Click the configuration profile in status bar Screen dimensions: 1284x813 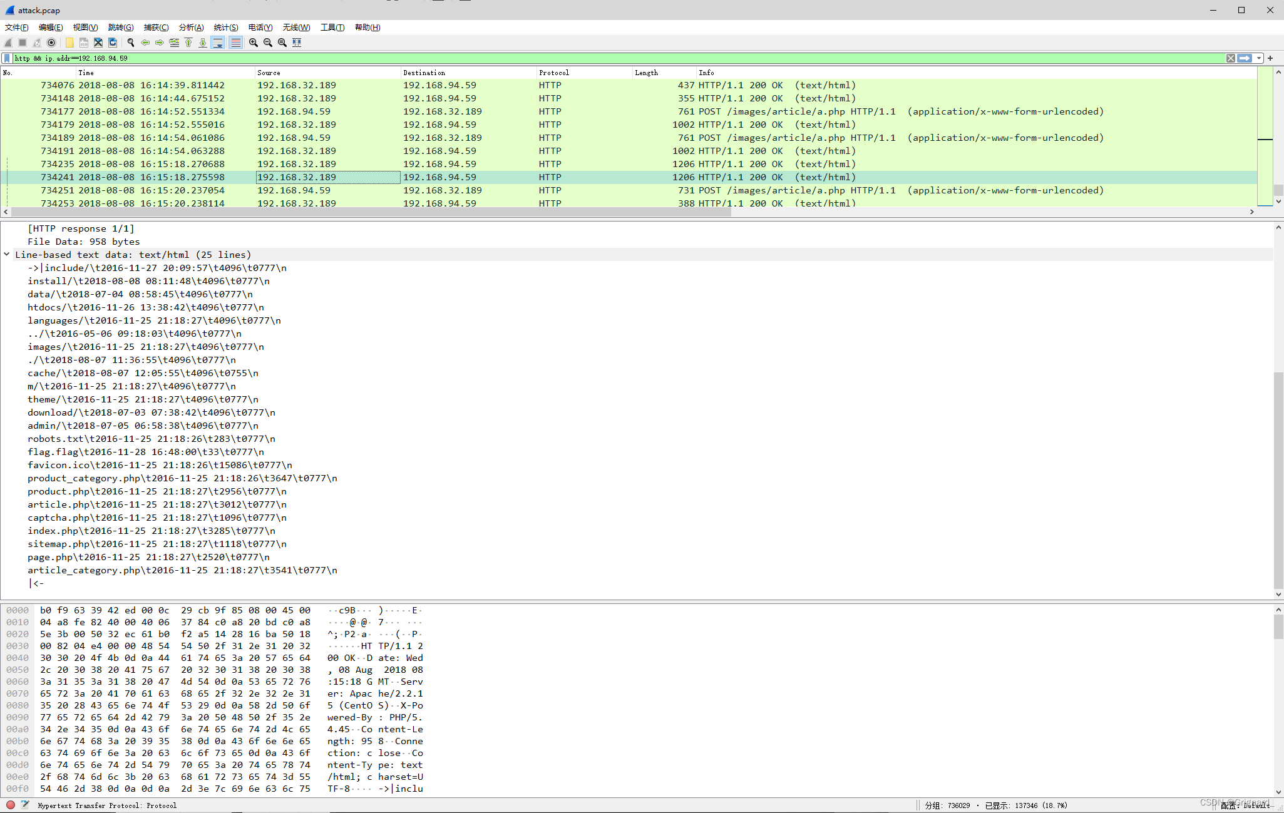coord(1245,805)
